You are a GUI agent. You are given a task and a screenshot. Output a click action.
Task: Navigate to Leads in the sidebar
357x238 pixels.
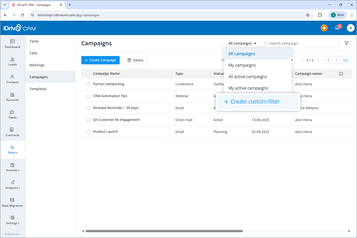[12, 61]
